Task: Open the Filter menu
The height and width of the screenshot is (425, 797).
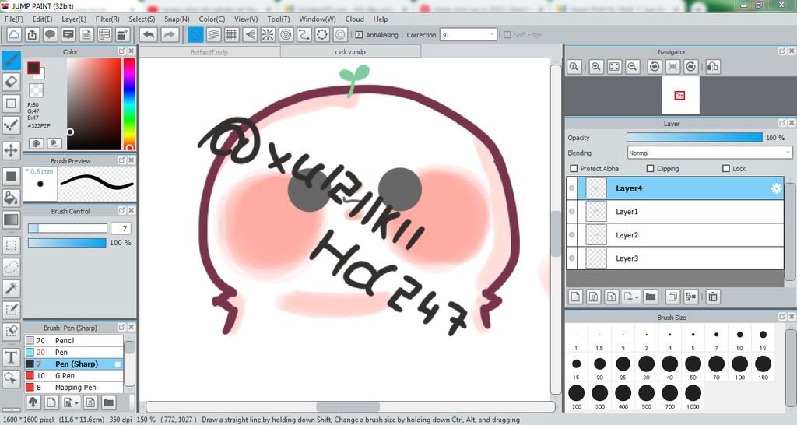Action: click(107, 19)
